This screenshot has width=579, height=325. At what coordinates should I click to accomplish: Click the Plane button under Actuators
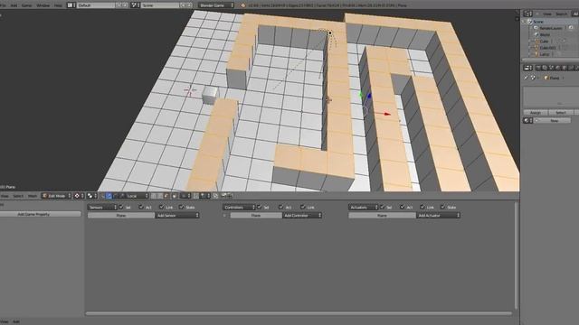[382, 216]
